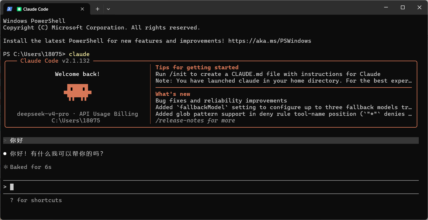Click the 'Windows PowerShell' header line
Screen dimensions: 428x220
click(x=34, y=21)
